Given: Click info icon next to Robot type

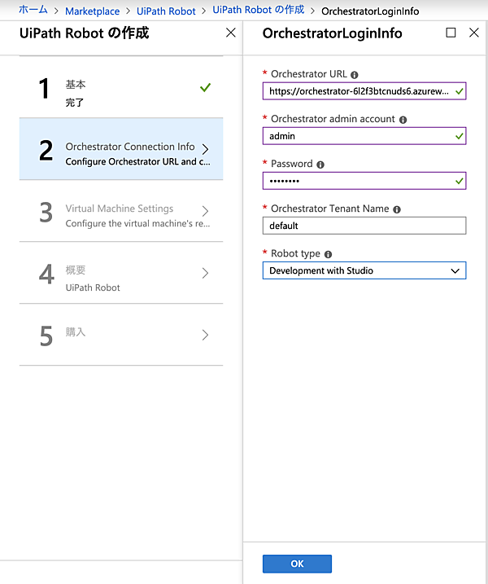Looking at the screenshot, I should click(329, 254).
